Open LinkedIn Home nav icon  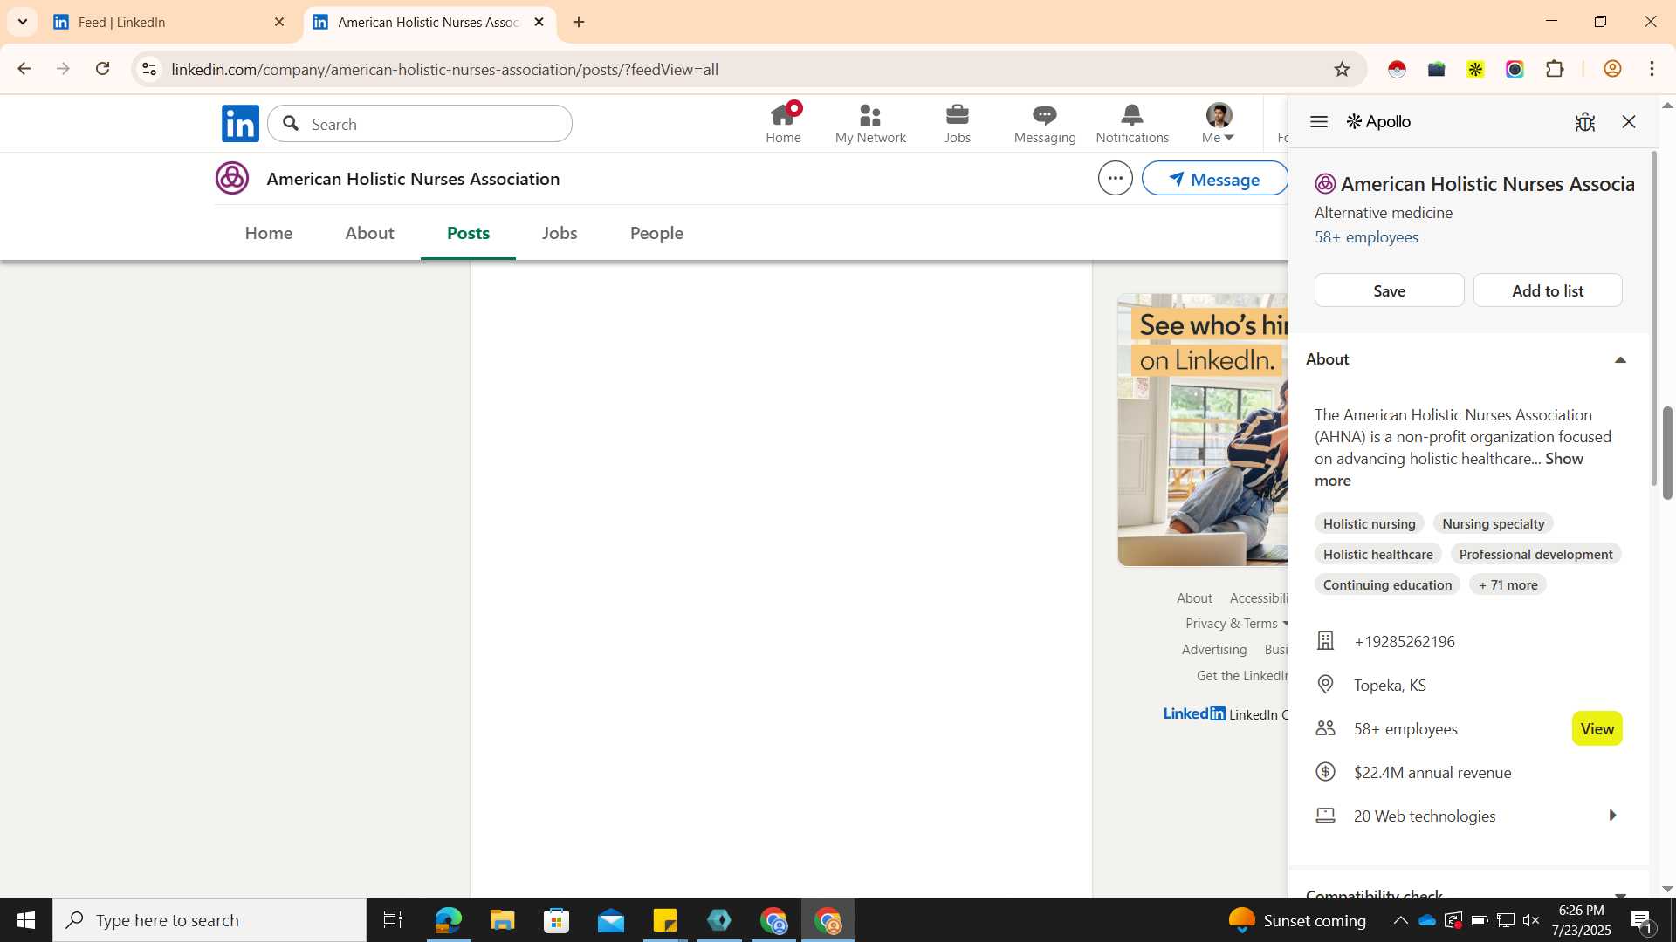point(783,123)
